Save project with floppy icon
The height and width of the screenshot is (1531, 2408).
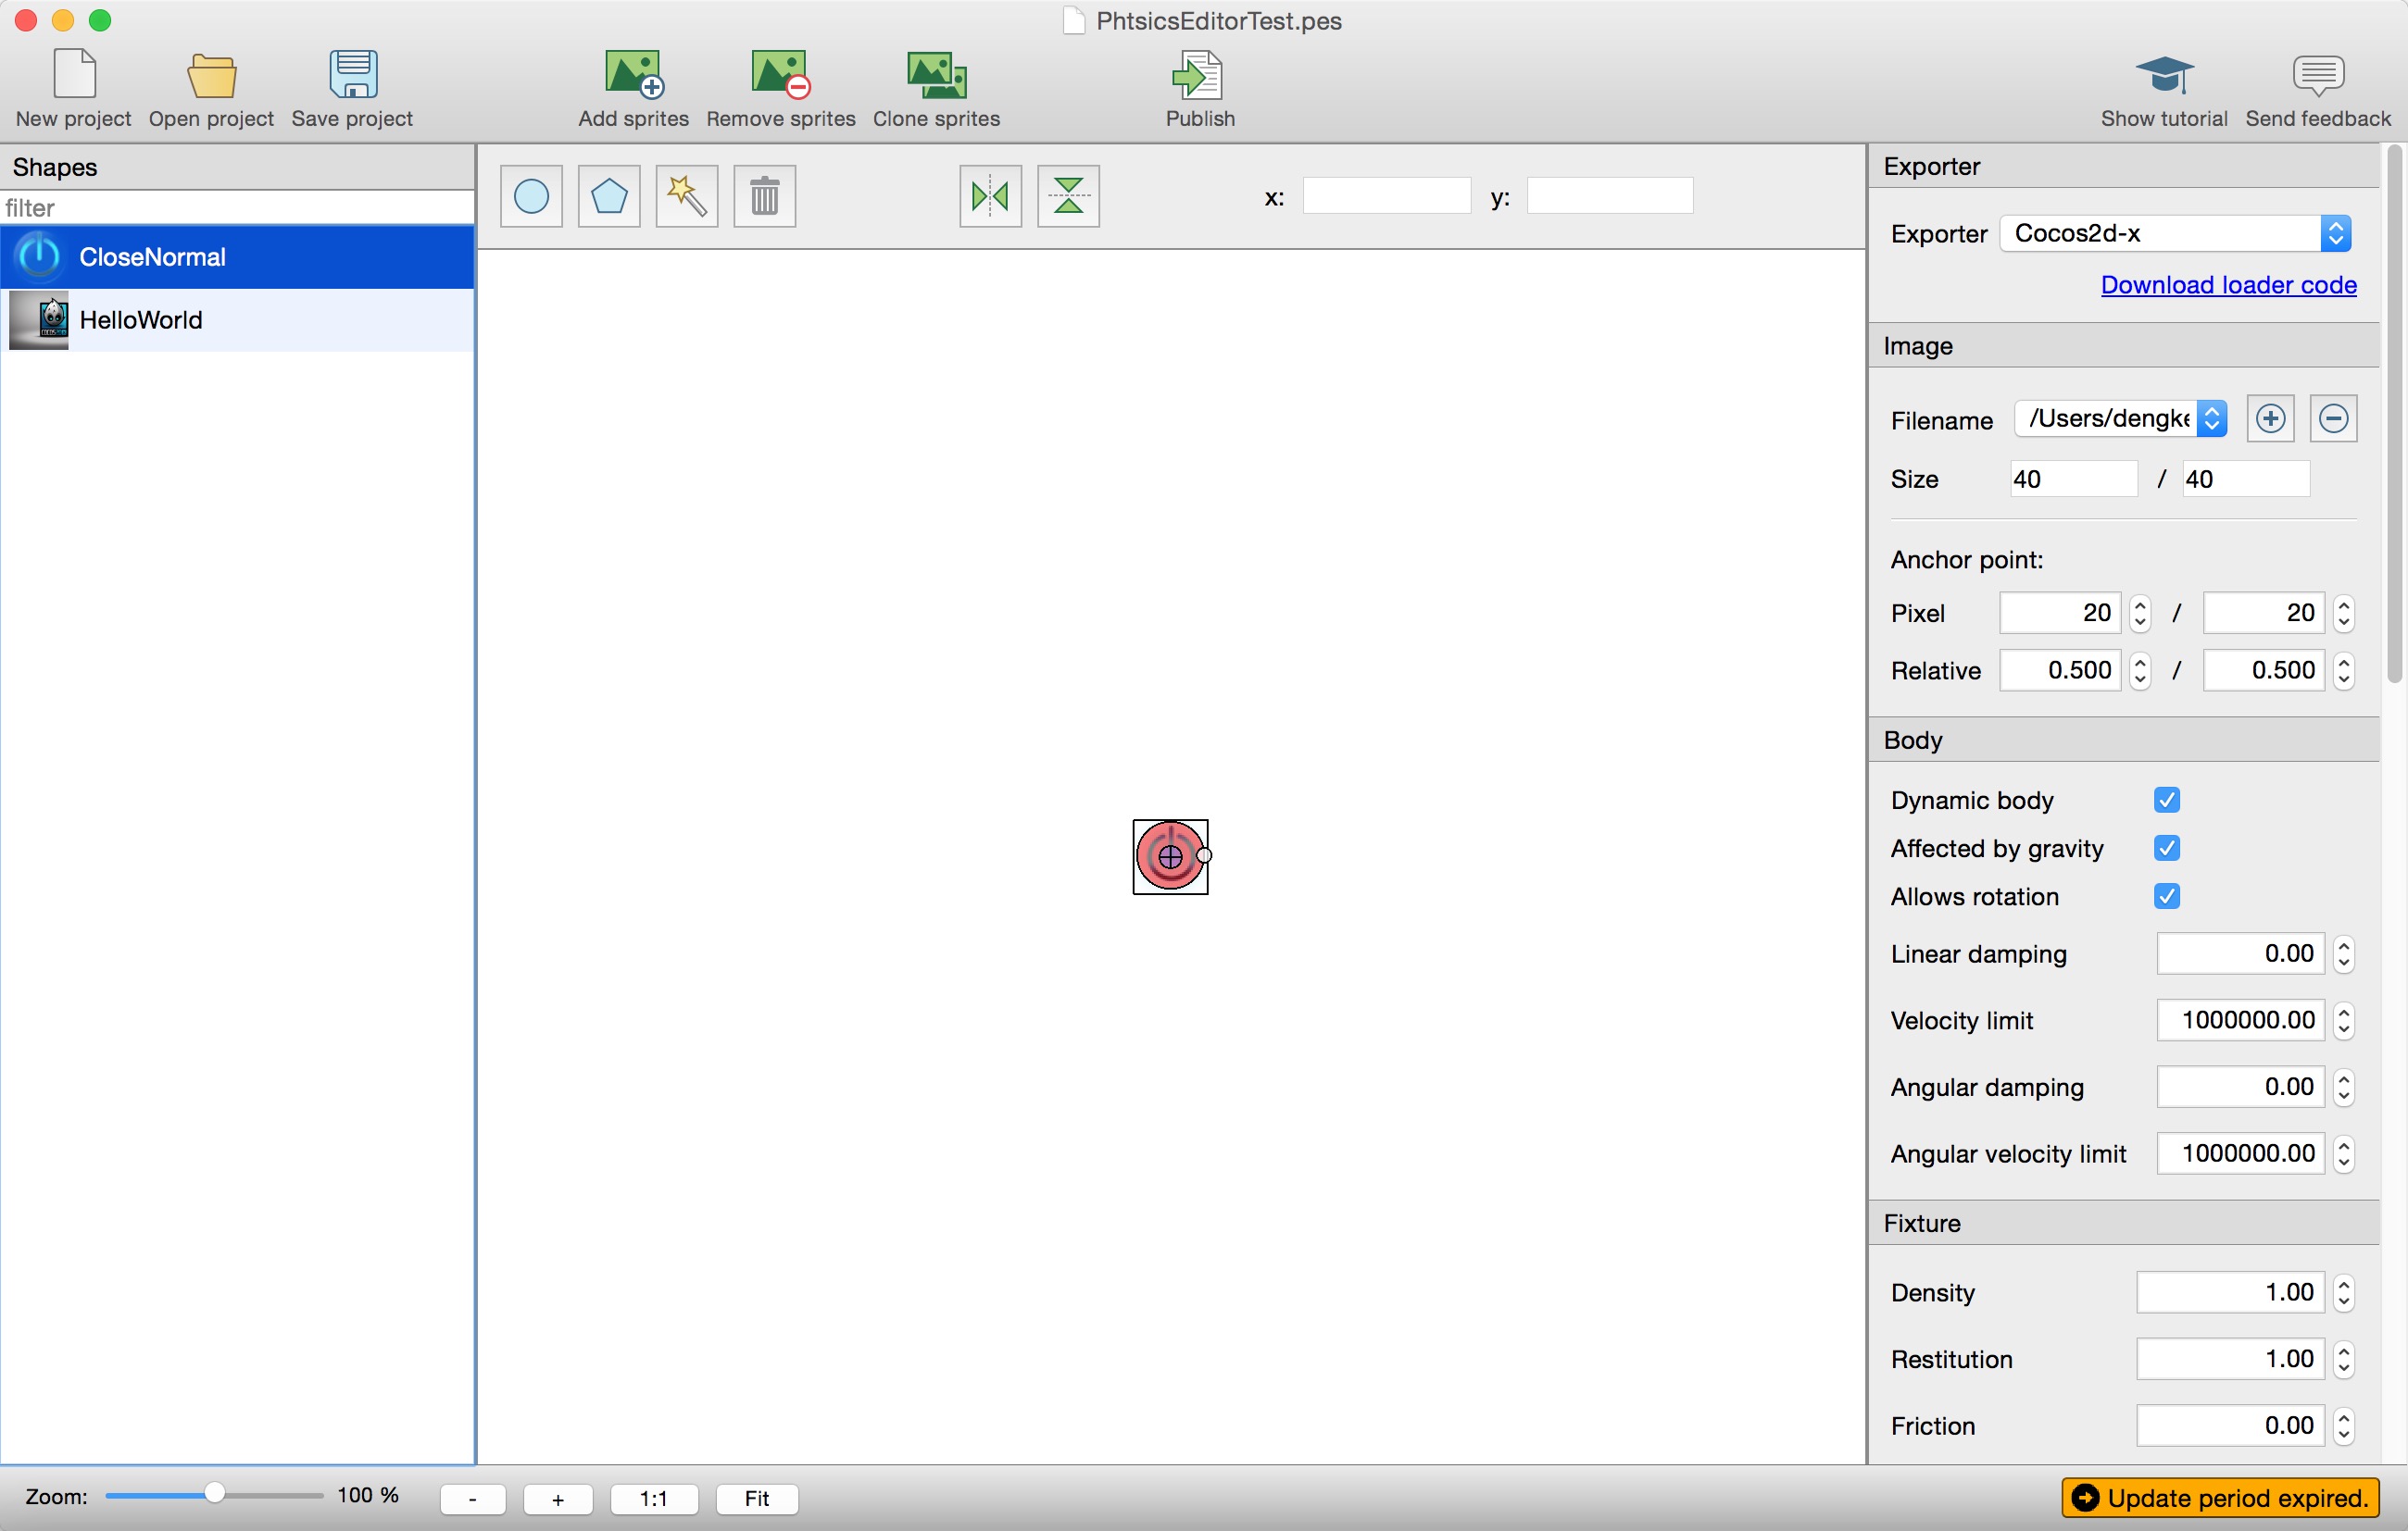click(353, 75)
